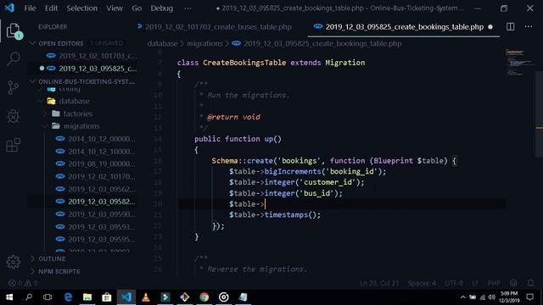
Task: Open Windows taskbar search
Action: point(29,297)
